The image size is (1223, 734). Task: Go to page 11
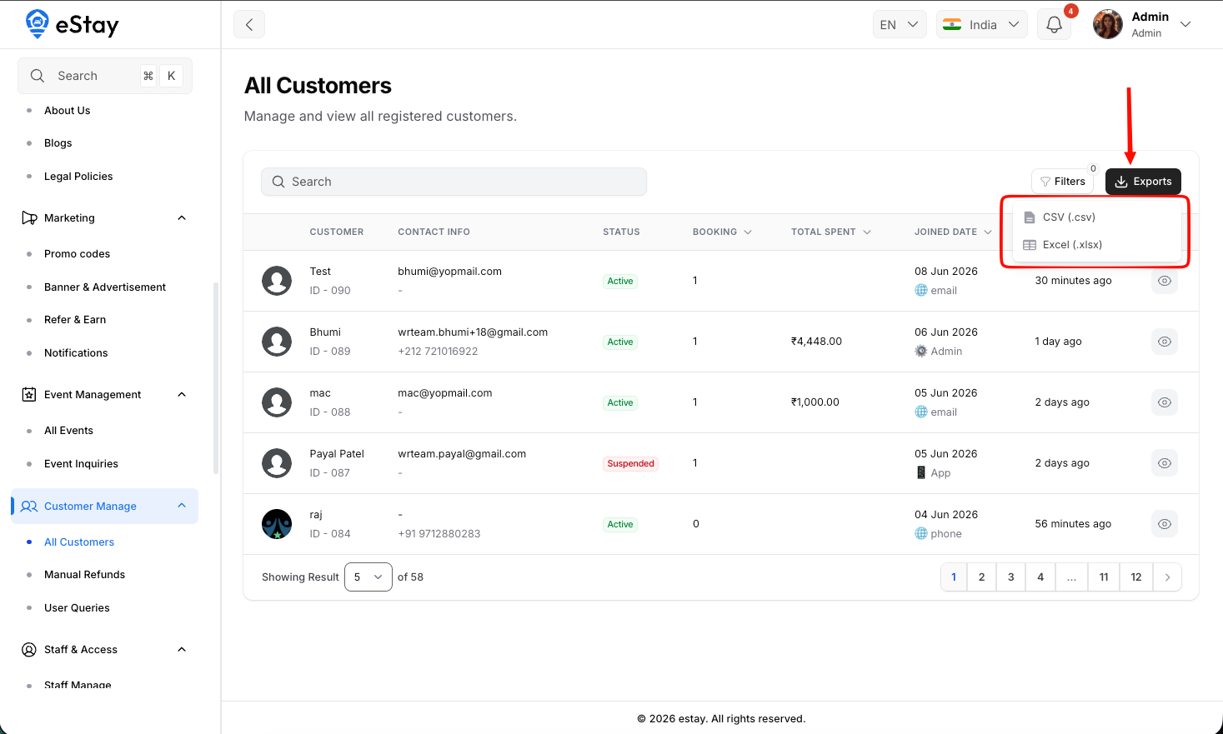[1104, 577]
